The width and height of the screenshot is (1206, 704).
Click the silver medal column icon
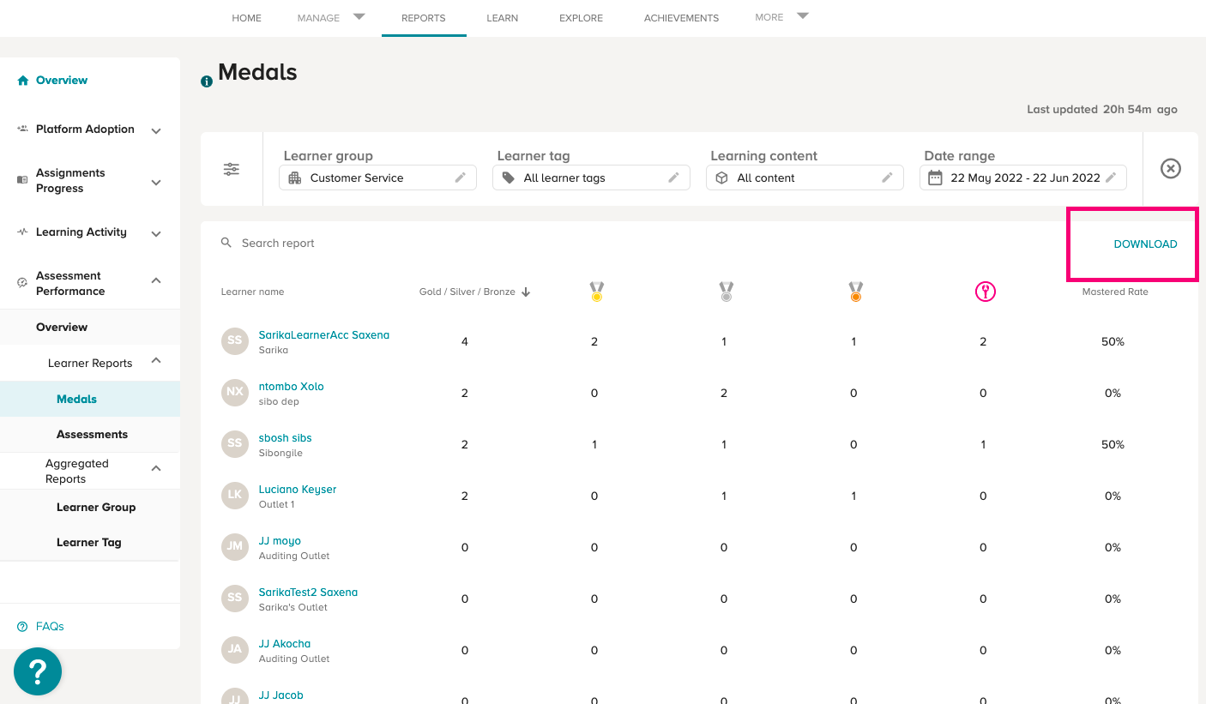(x=726, y=292)
